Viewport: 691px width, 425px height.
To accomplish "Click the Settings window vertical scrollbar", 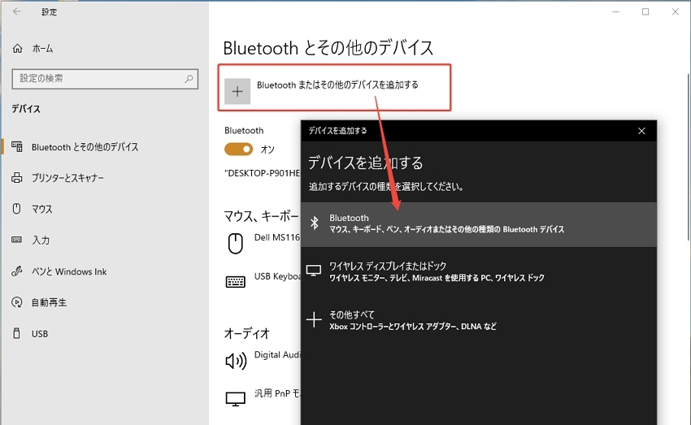I will click(688, 157).
